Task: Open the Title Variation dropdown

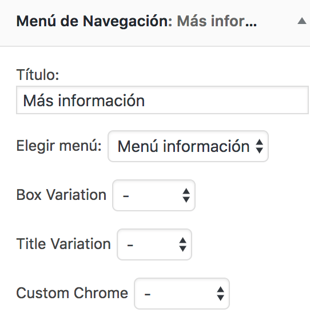Action: coord(154,244)
